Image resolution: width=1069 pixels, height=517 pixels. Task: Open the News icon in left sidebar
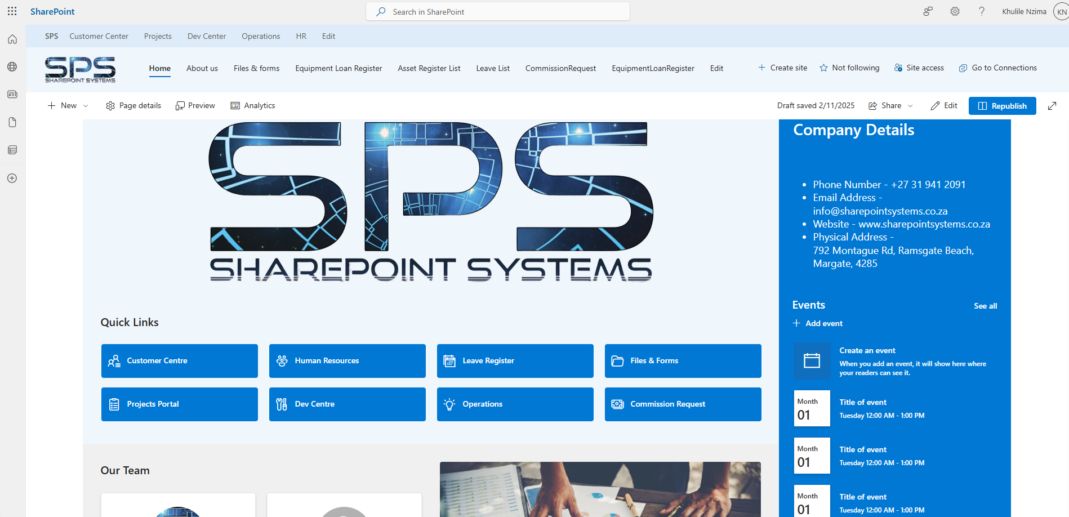pyautogui.click(x=12, y=95)
